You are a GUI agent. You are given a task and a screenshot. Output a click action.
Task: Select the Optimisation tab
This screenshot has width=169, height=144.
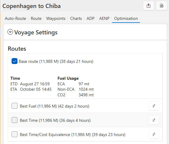tap(126, 18)
